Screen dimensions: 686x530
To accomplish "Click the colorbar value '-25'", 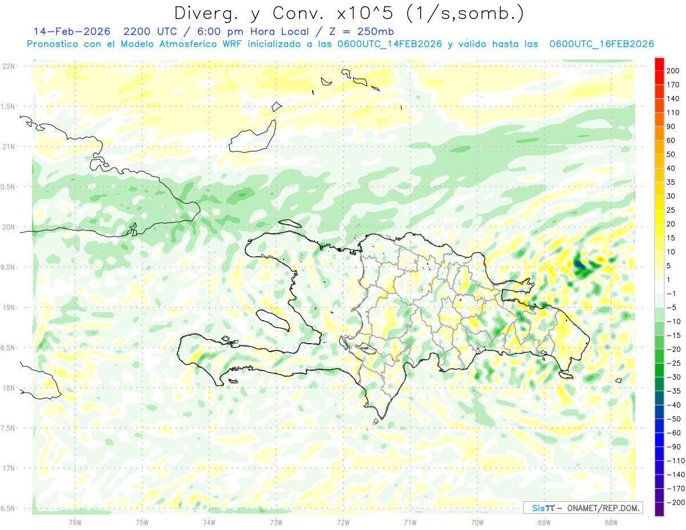I will [x=673, y=363].
